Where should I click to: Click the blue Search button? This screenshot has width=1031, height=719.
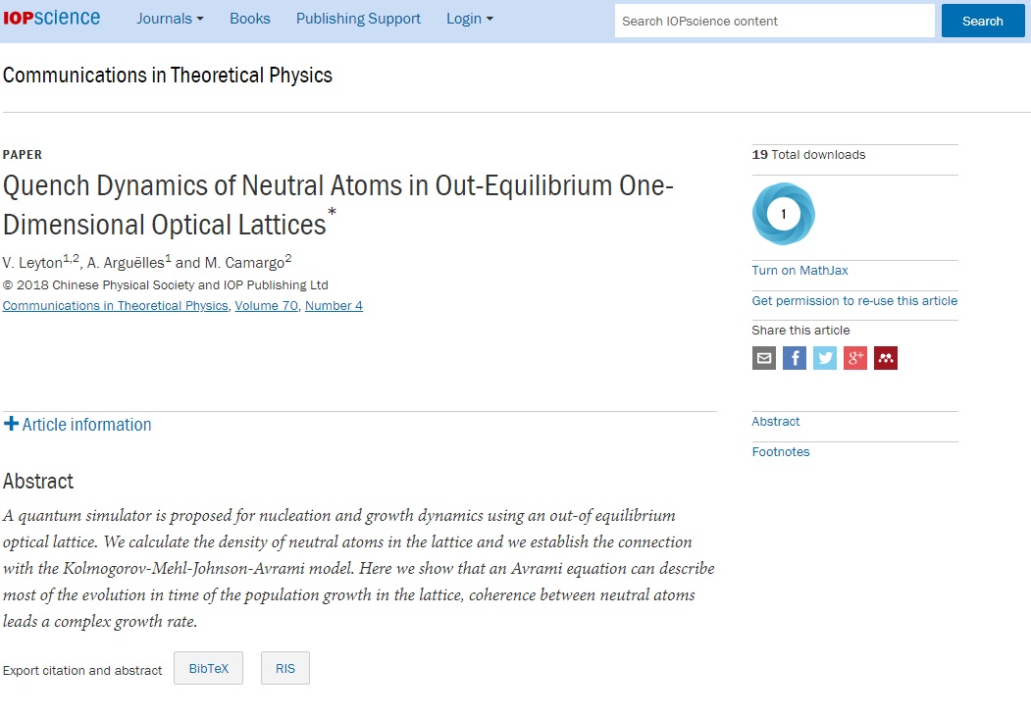982,21
